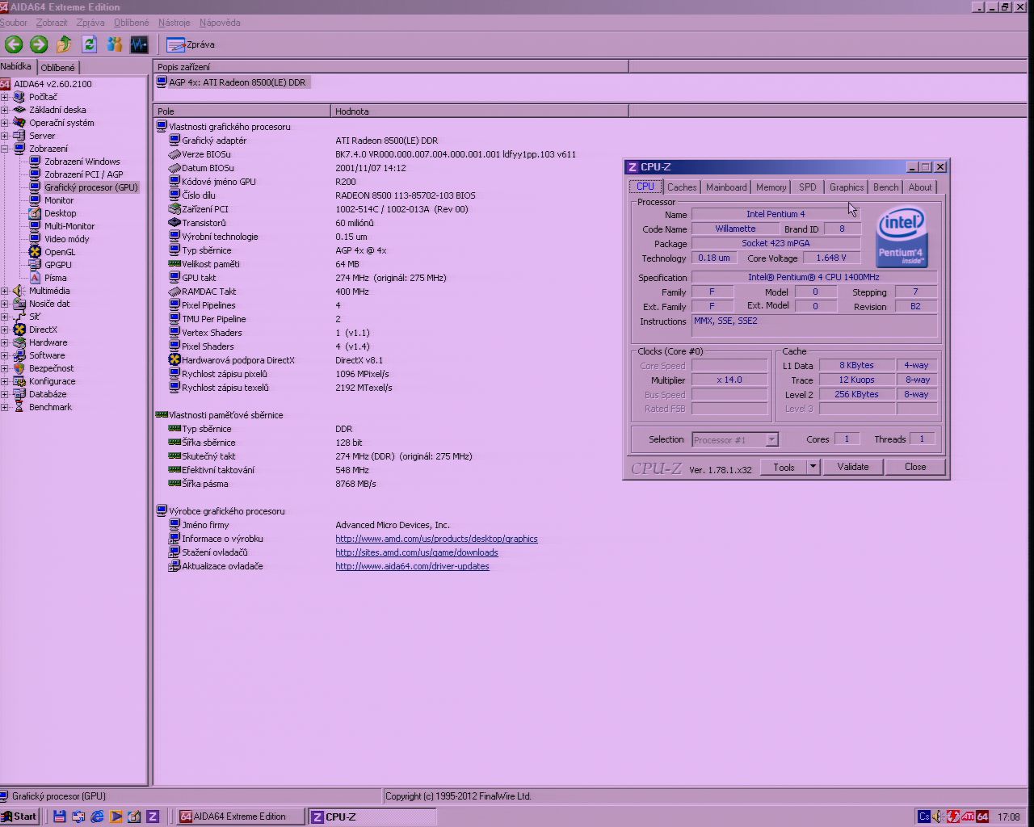Go back with the green left arrow
The image size is (1034, 827).
(x=14, y=44)
